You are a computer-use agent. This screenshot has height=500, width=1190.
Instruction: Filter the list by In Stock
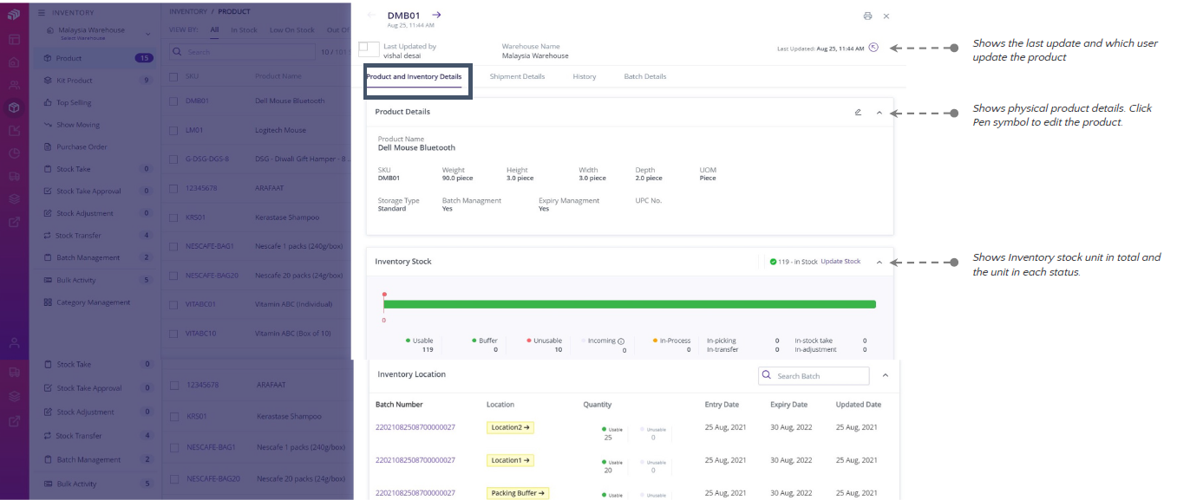(x=244, y=29)
